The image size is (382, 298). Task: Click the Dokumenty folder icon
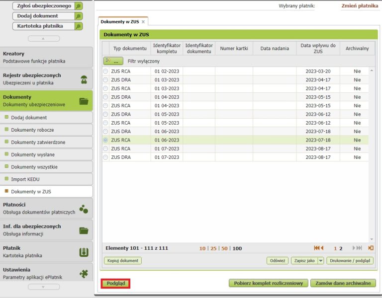84,101
